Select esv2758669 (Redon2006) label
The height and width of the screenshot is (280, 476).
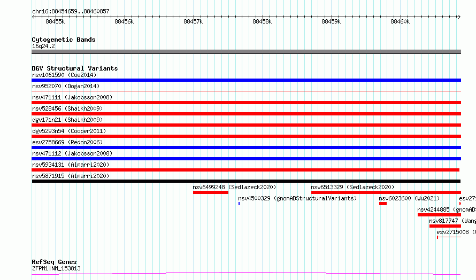coord(67,142)
